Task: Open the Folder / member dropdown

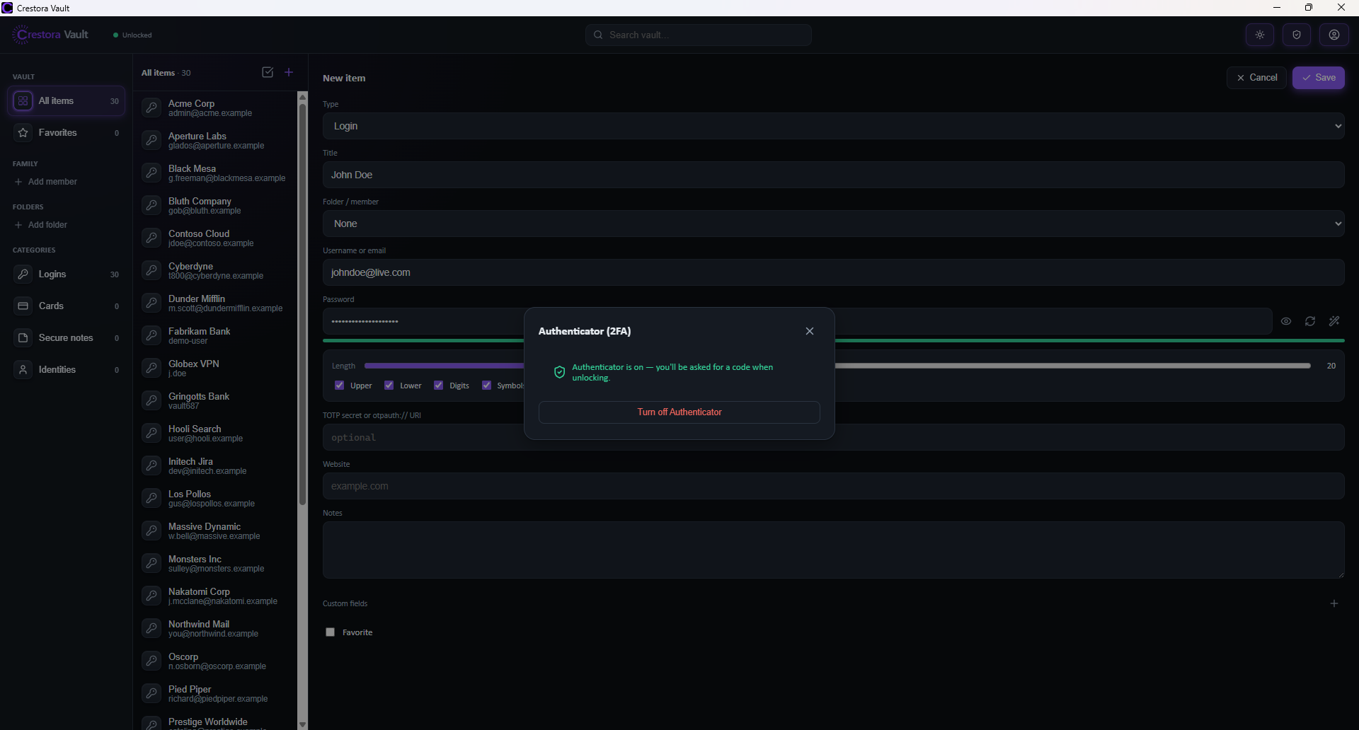Action: 833,224
